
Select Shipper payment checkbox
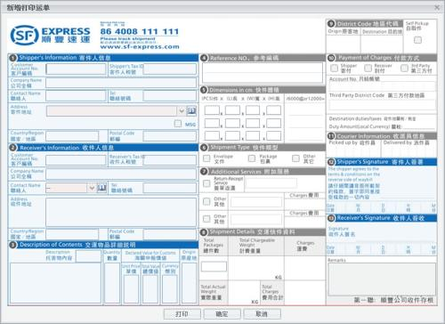(x=335, y=69)
